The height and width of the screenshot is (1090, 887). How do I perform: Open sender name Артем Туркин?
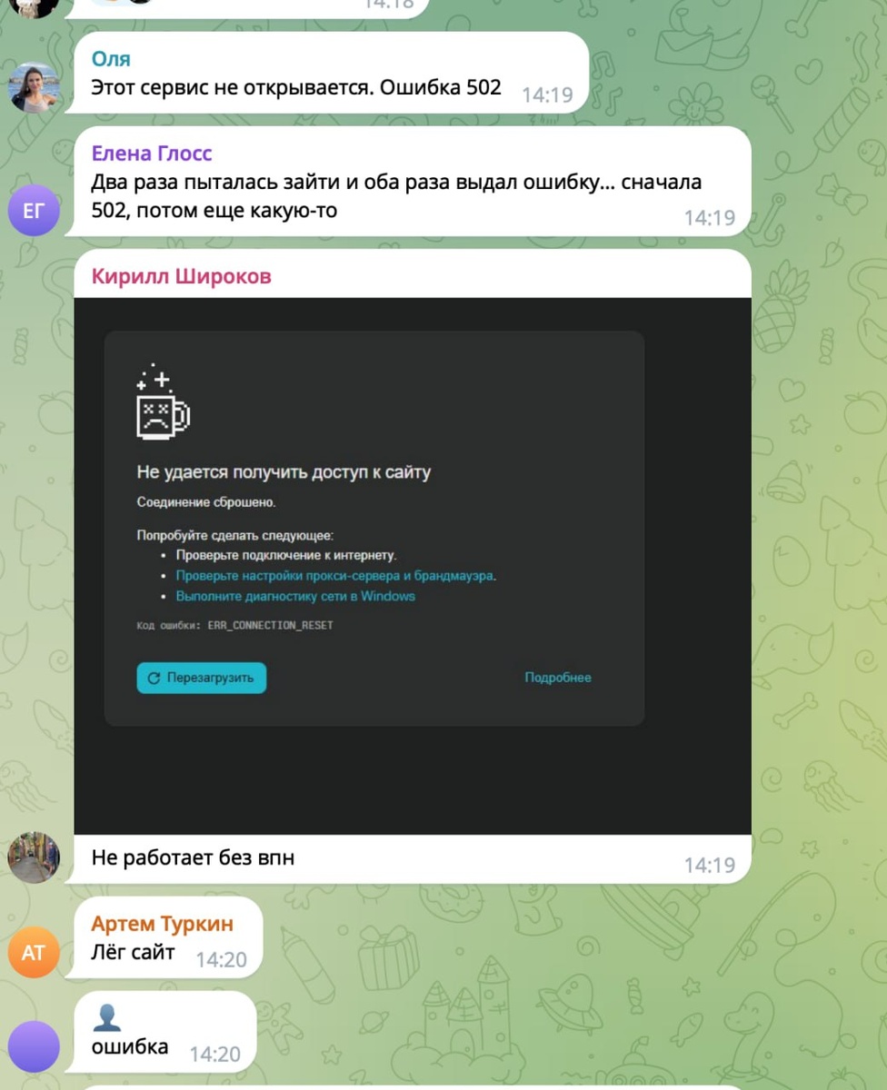162,924
